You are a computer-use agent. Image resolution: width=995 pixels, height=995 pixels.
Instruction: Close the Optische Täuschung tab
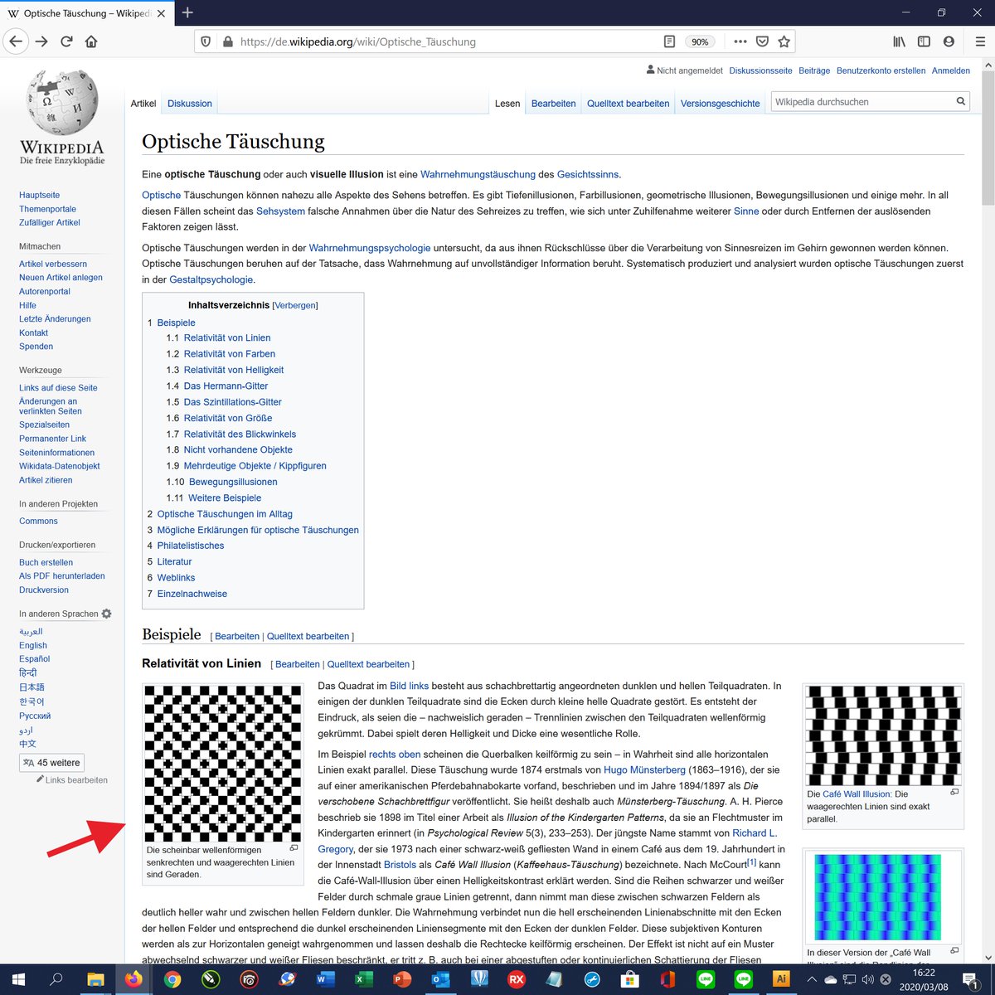point(161,13)
